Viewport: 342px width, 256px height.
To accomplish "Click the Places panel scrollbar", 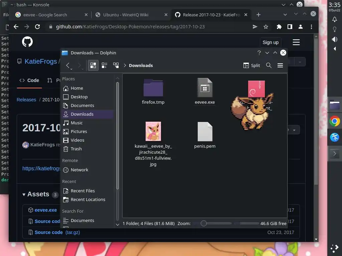I will (x=117, y=135).
